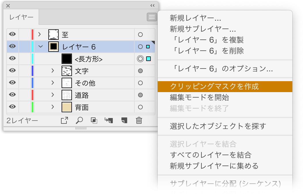Click the thumbnail of the 至 layer

click(x=53, y=35)
